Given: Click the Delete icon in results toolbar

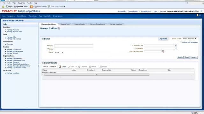Looking at the screenshot, I should tap(90, 67).
